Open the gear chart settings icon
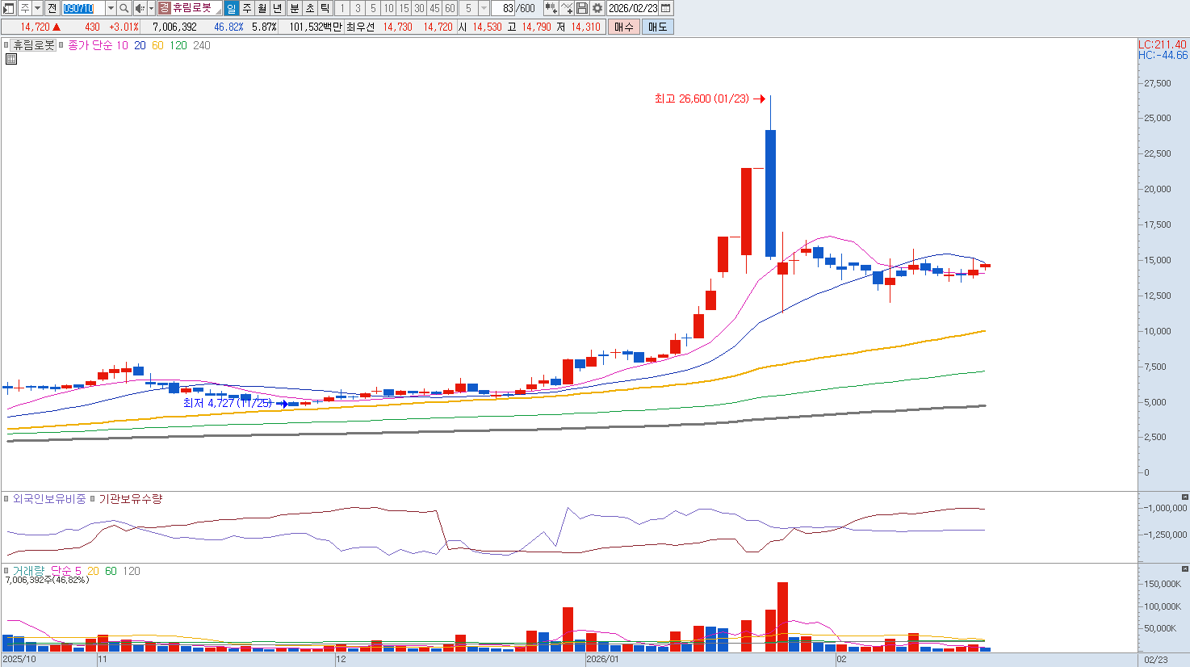 tap(597, 8)
